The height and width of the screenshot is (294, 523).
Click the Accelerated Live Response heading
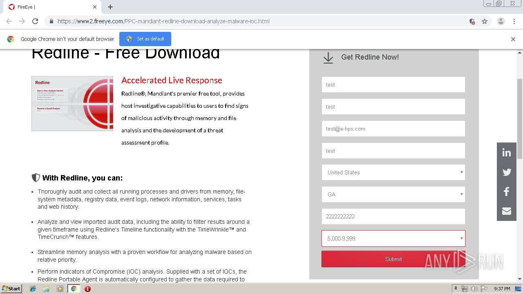[172, 80]
